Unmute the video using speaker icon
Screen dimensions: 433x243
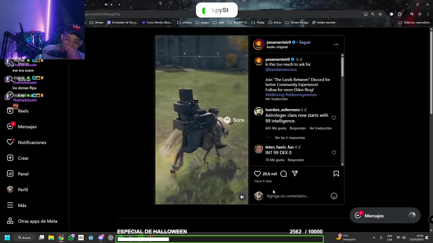click(242, 197)
